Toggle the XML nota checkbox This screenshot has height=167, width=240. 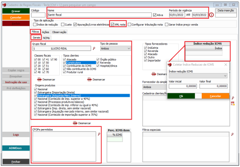point(113,25)
